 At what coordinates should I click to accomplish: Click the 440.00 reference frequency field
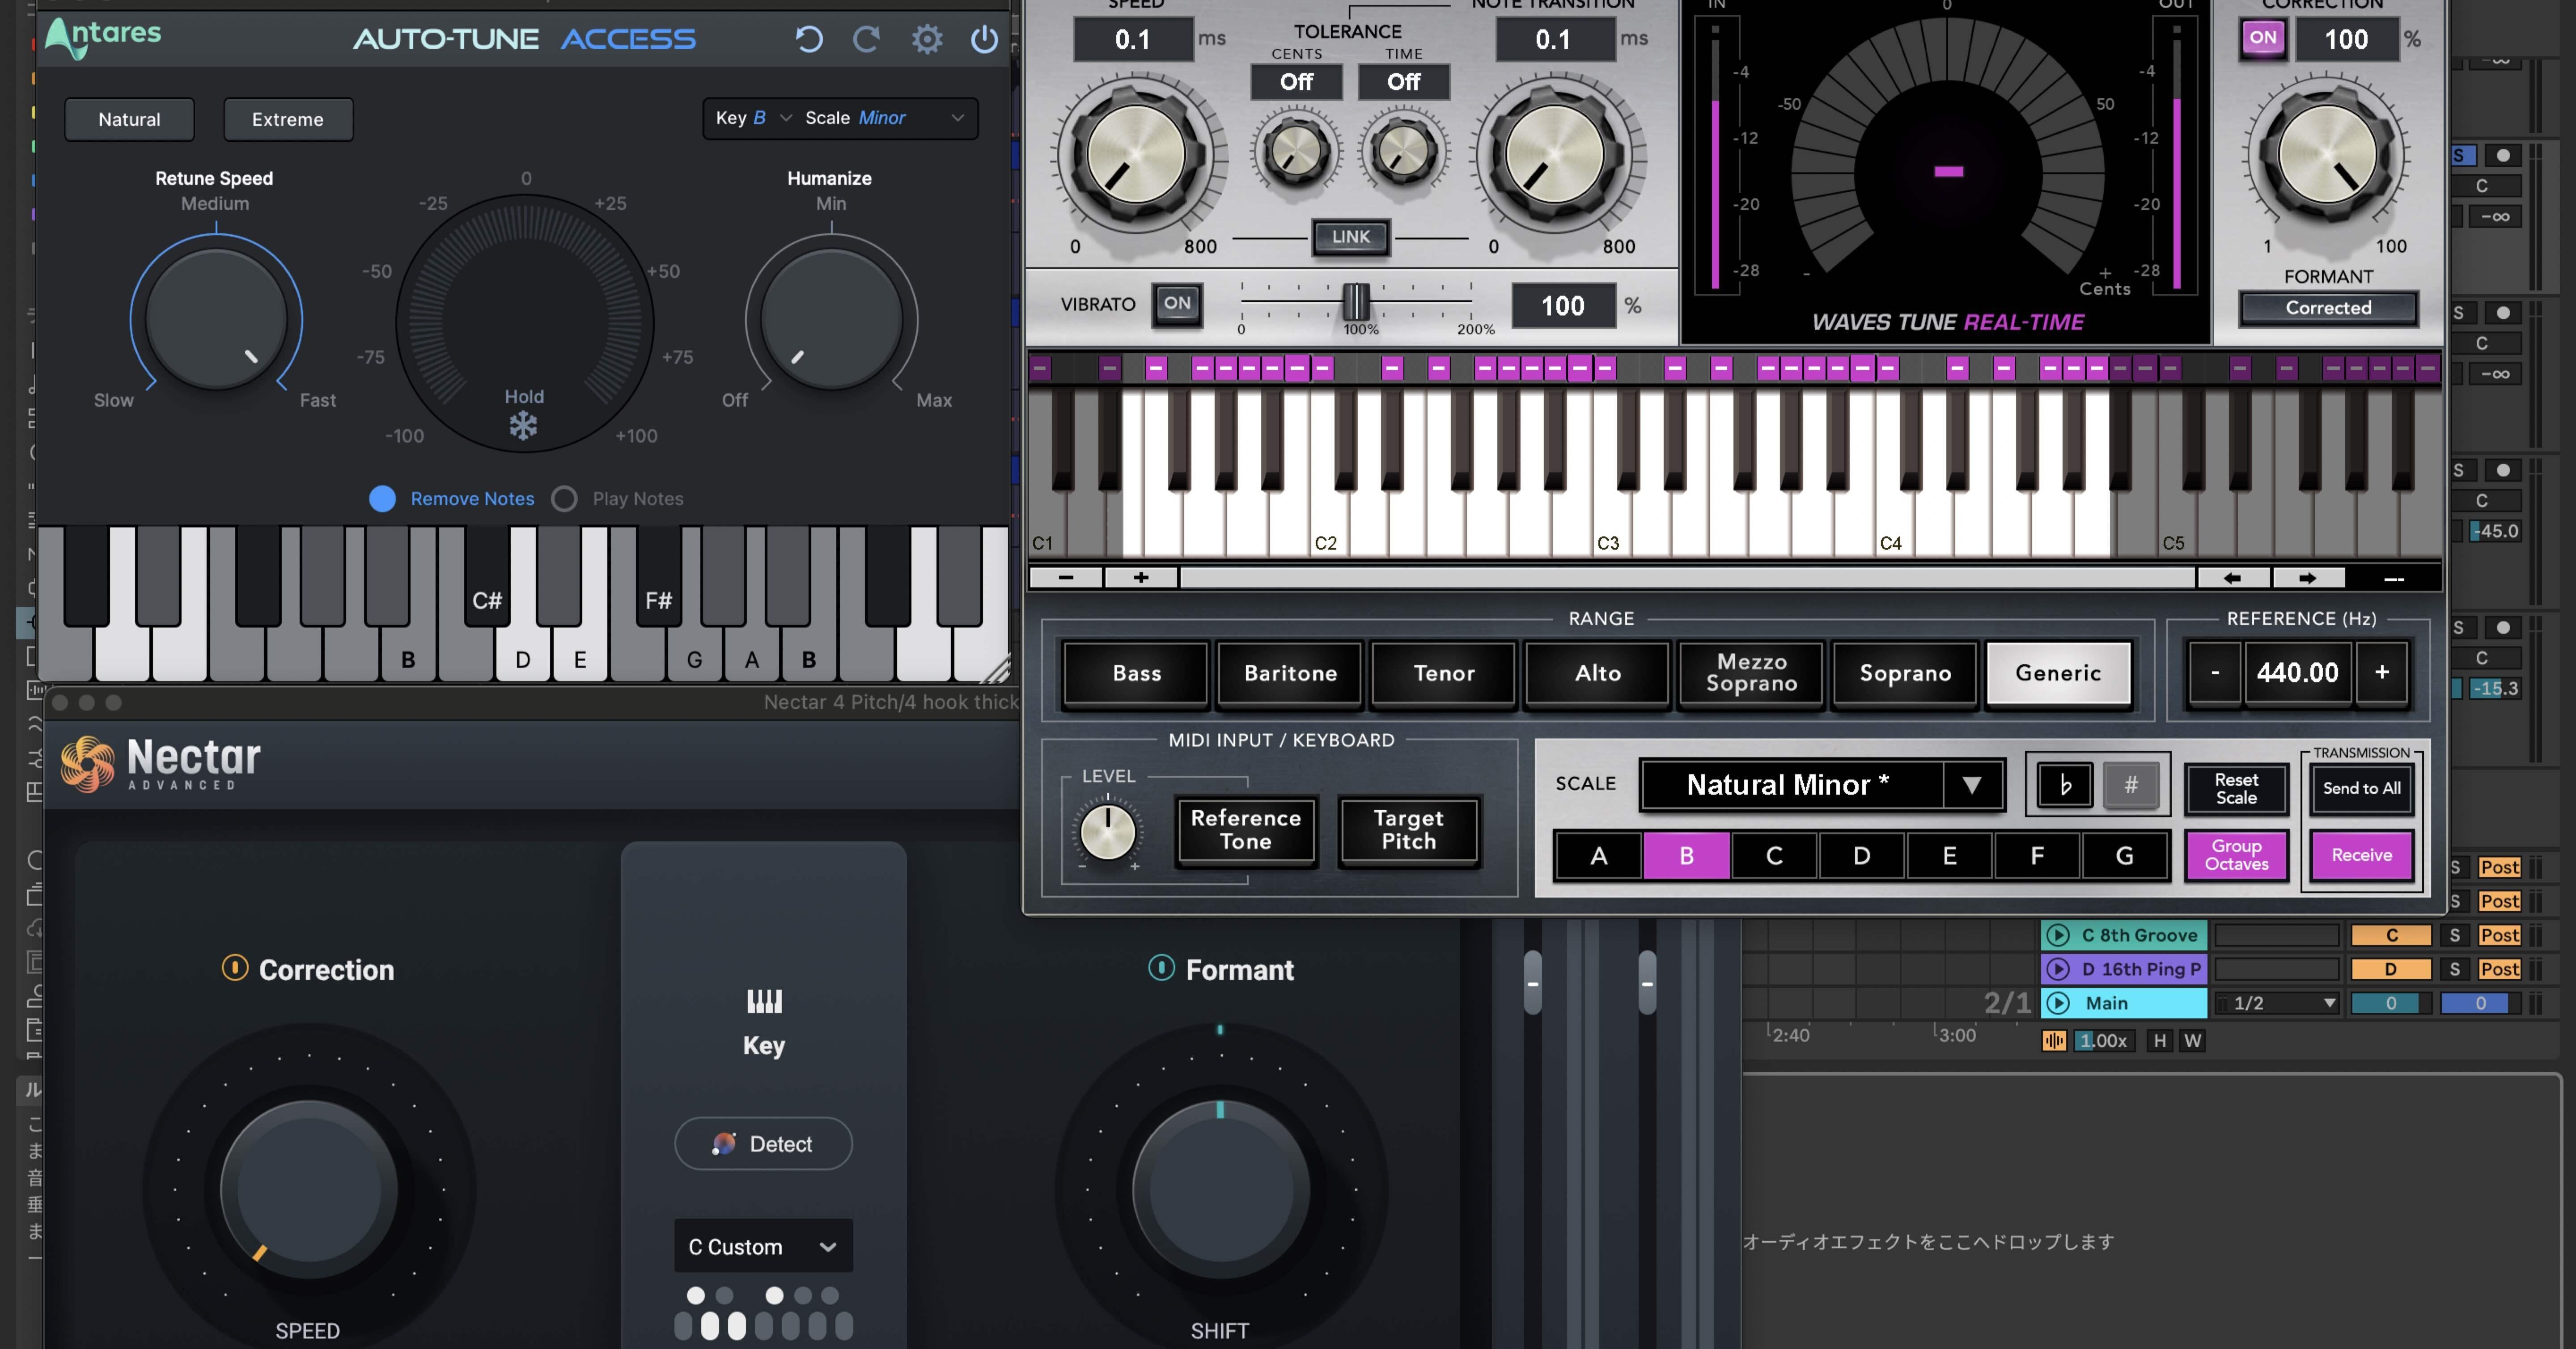pos(2298,673)
